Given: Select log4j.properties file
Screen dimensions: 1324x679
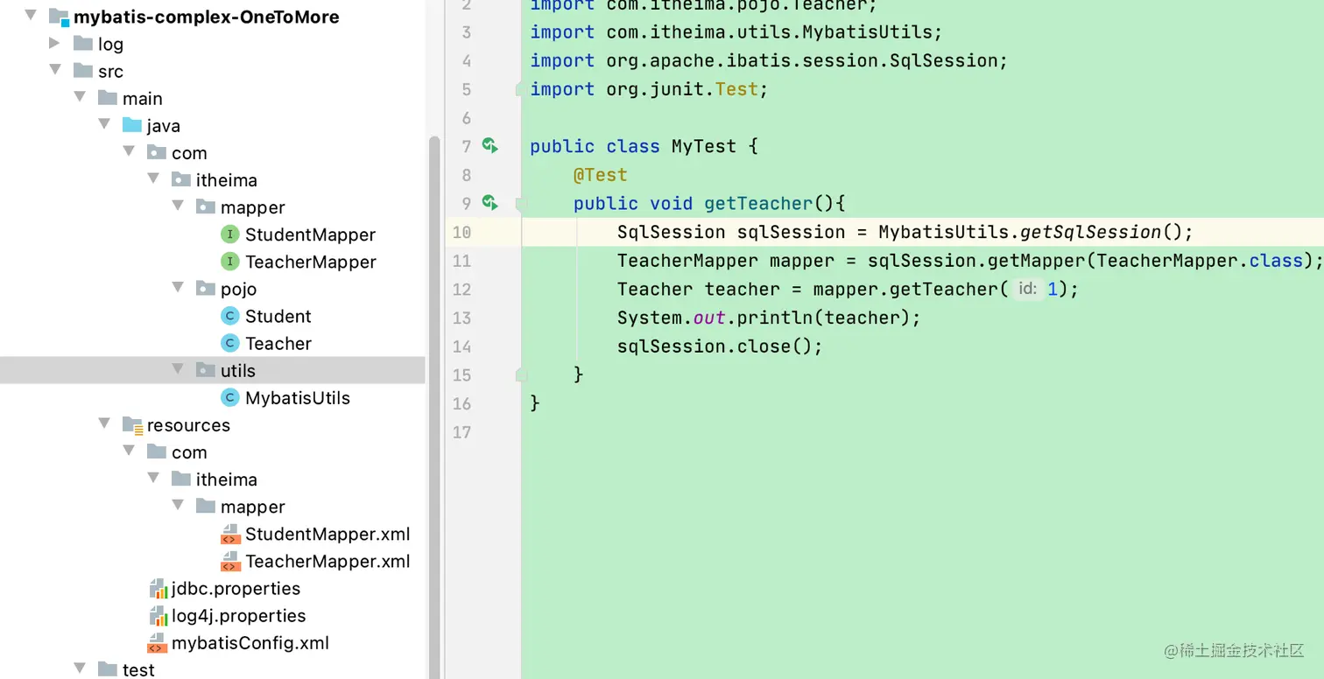Looking at the screenshot, I should pyautogui.click(x=238, y=615).
